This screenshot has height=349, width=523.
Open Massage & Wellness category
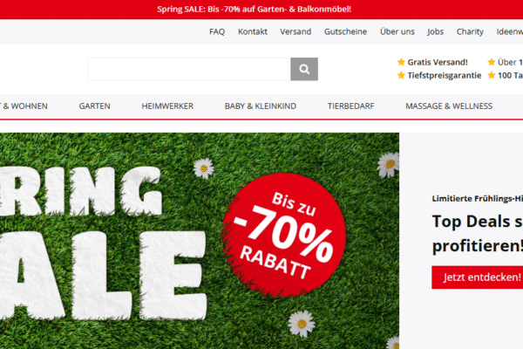coord(449,106)
